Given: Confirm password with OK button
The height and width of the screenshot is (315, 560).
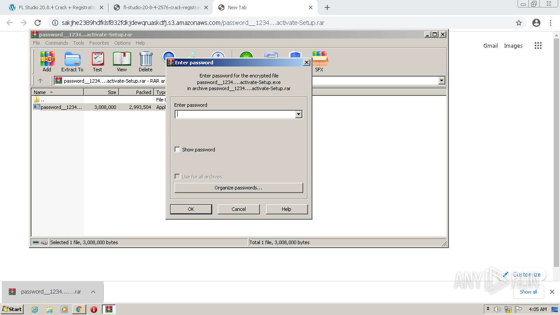Looking at the screenshot, I should 191,209.
